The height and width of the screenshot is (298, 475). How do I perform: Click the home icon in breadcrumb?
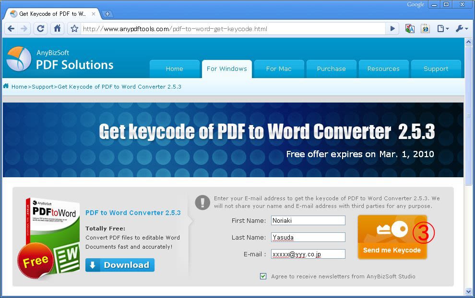pos(6,86)
